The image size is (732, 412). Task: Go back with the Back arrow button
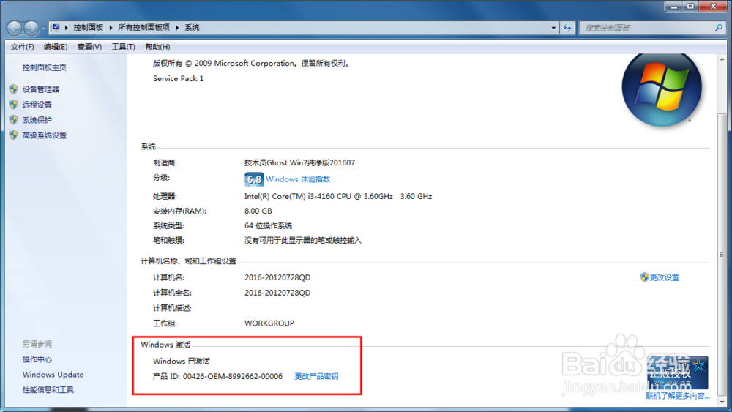[x=14, y=28]
